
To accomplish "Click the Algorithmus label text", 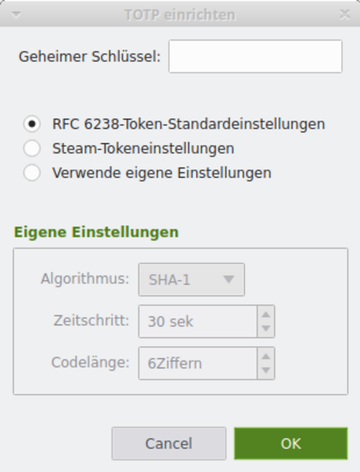I will click(85, 279).
